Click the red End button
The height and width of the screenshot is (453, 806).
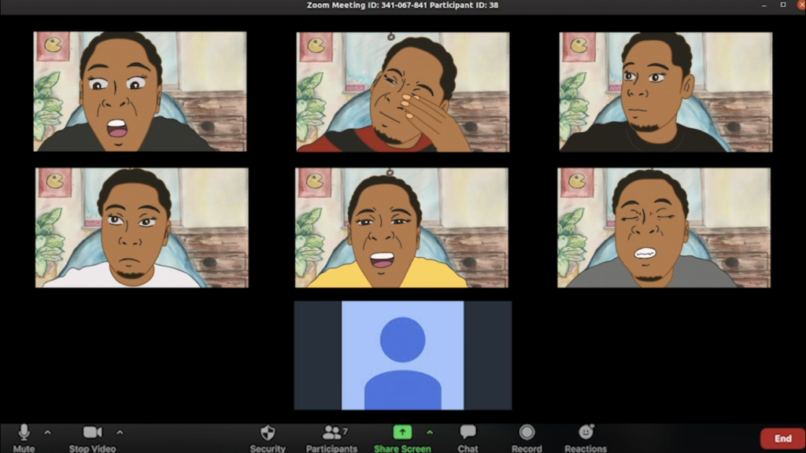pos(782,439)
